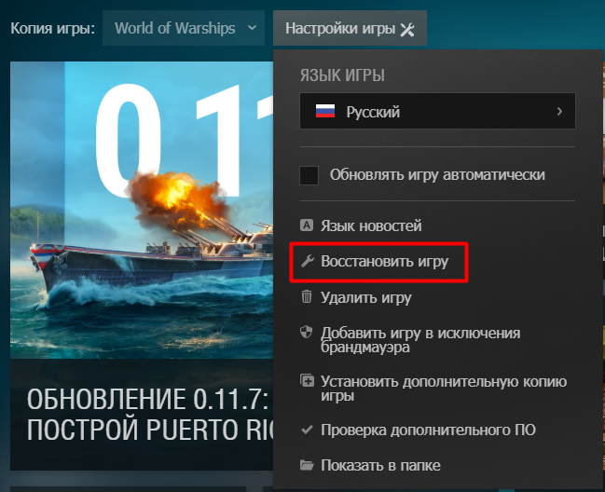The image size is (605, 492).
Task: Open the Русский game language selector
Action: point(437,111)
